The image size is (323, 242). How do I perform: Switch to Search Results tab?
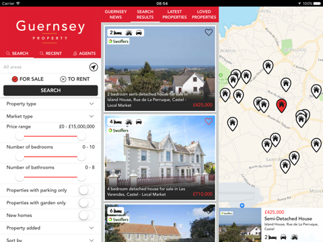[x=145, y=14]
